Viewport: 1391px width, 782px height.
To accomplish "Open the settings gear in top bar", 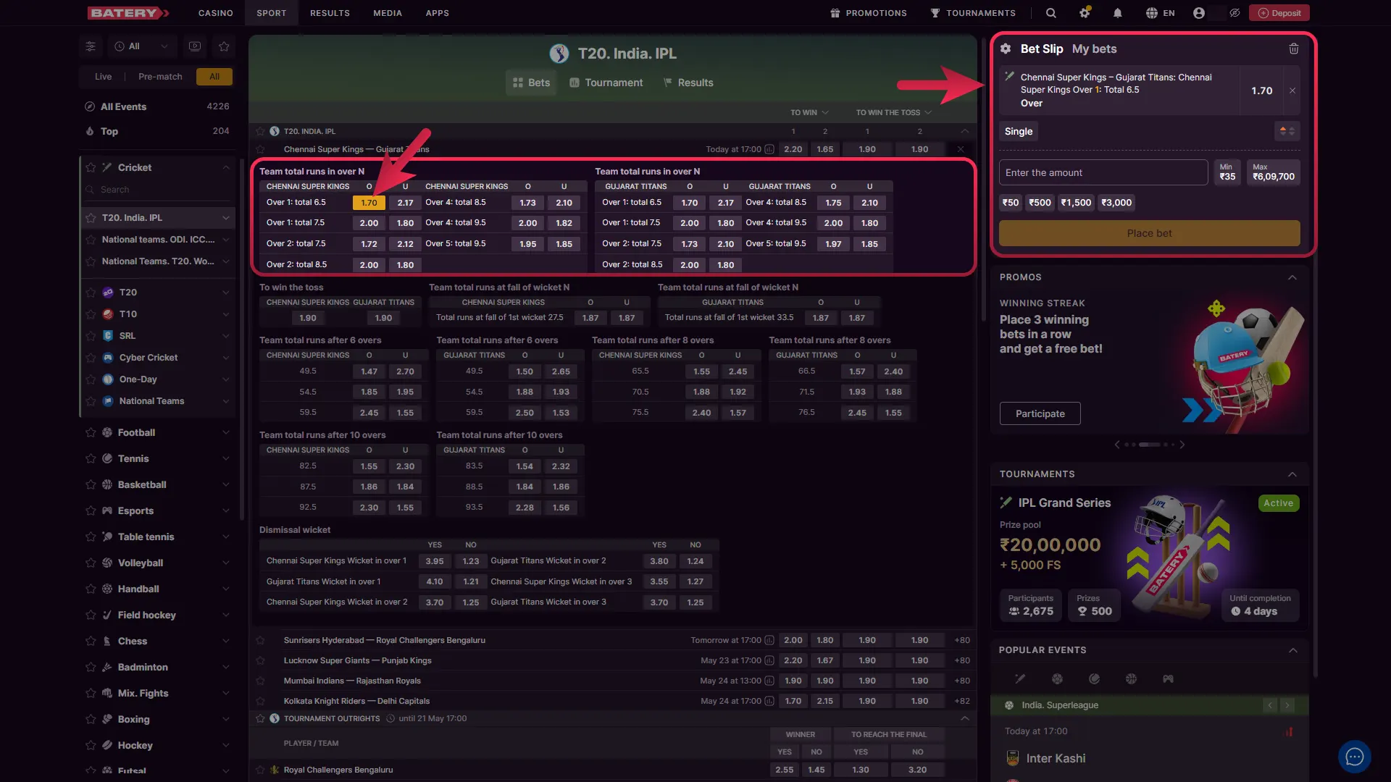I will (x=1085, y=13).
